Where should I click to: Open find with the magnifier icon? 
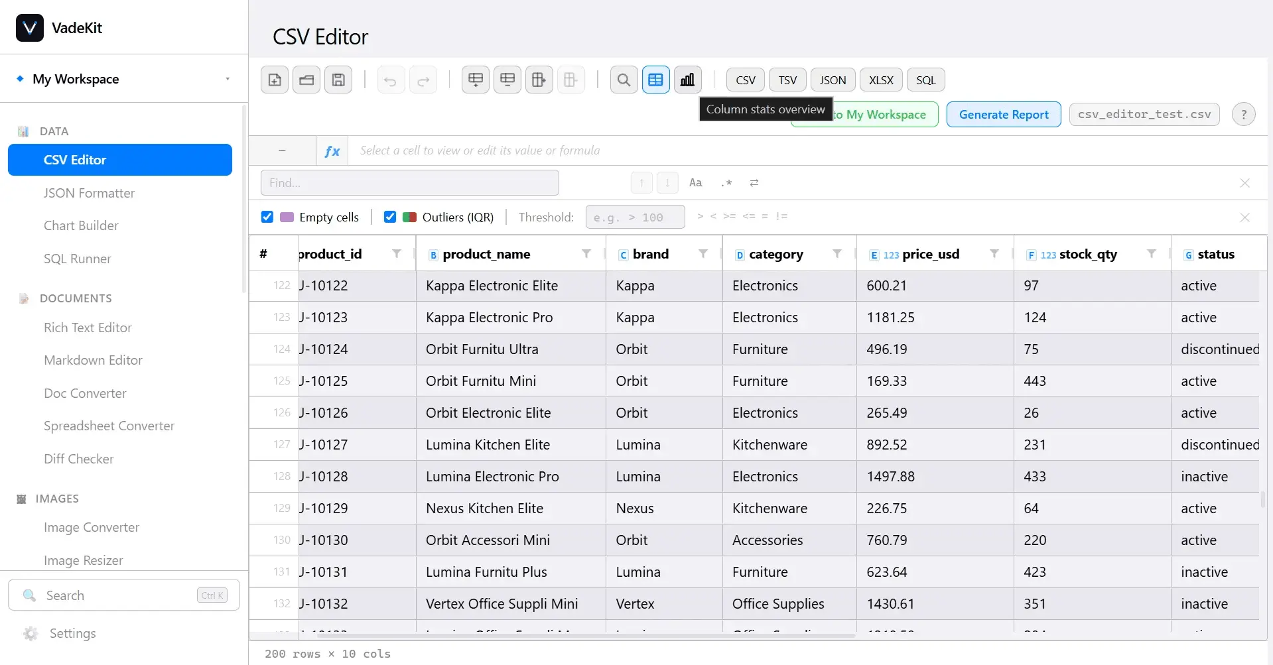coord(624,80)
